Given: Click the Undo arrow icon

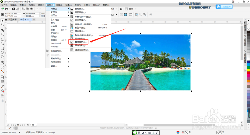Looking at the screenshot, I should click(37, 9).
